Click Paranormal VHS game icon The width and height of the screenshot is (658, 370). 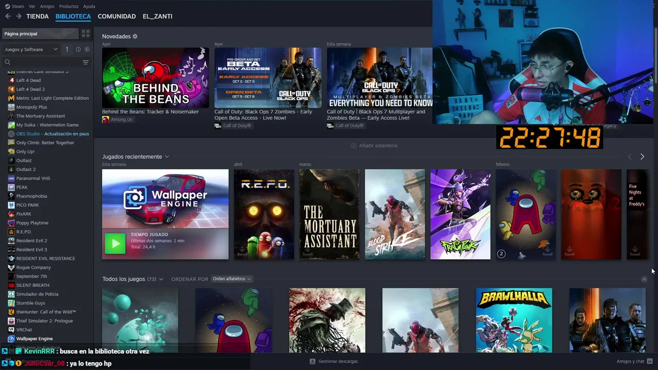pyautogui.click(x=11, y=178)
